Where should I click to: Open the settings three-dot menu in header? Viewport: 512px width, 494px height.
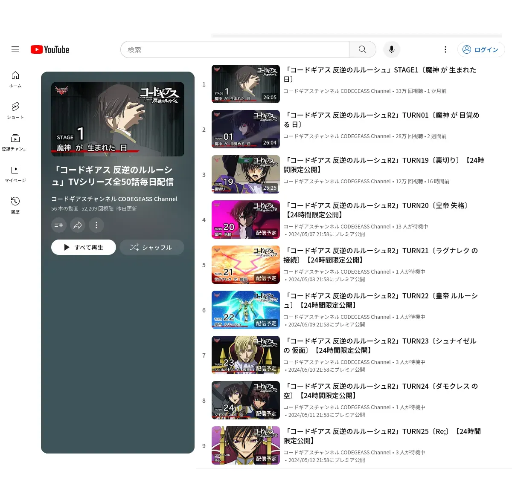[x=445, y=49]
